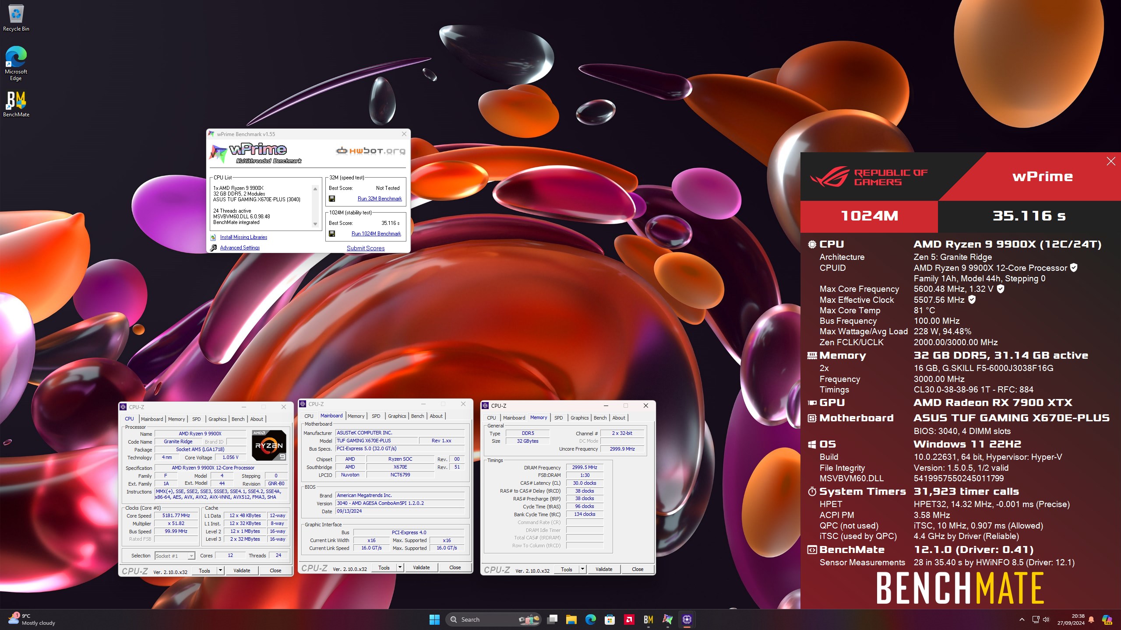Click the Model field TUF GAMING X670E-PLUS
Screen dimensions: 1121x630
click(x=376, y=441)
